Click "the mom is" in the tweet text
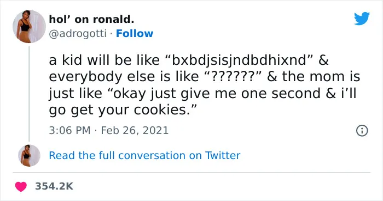The height and width of the screenshot is (201, 383). [321, 77]
